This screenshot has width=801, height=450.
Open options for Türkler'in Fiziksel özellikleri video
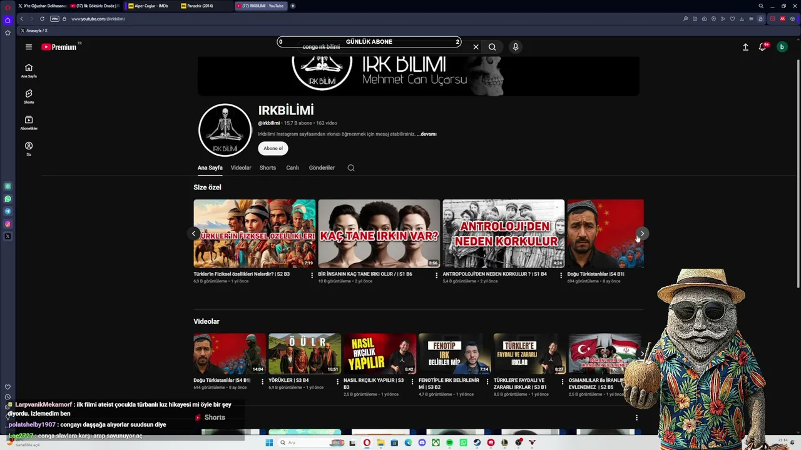[312, 275]
